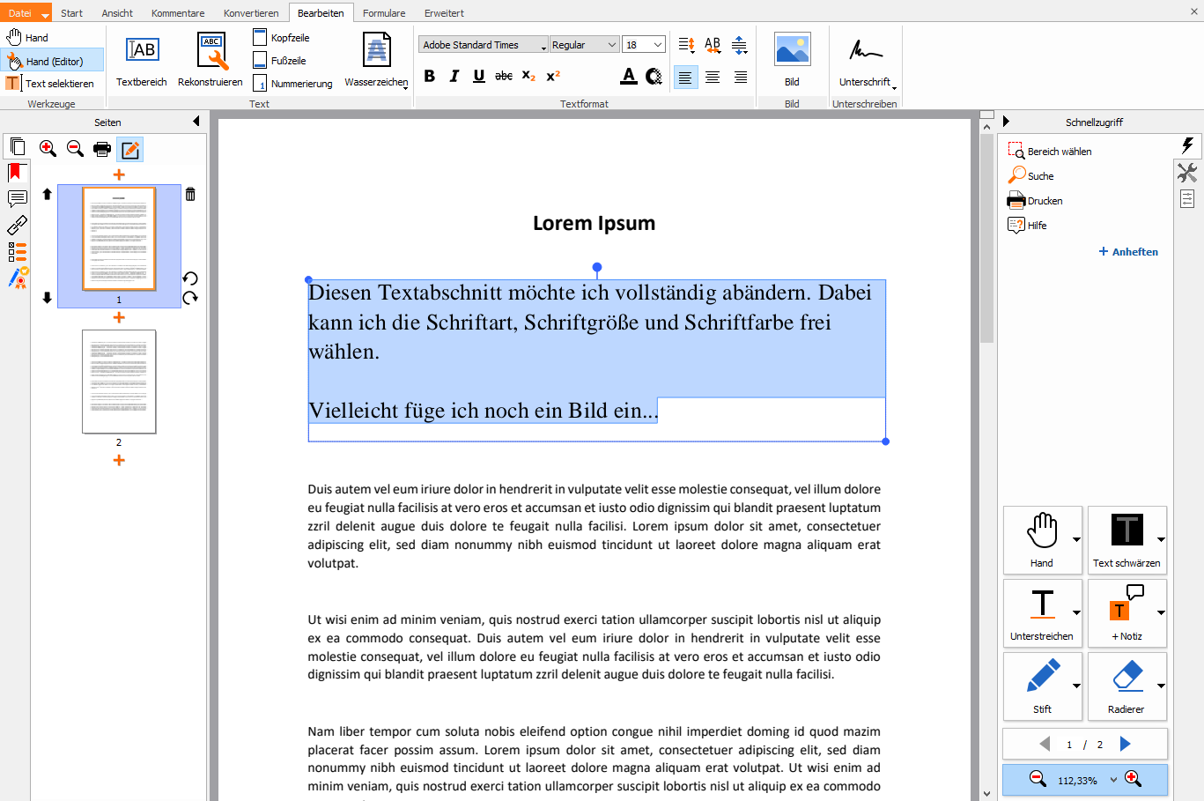The image size is (1204, 801).
Task: Rotate the page clockwise in the Seiten panel
Action: (190, 298)
